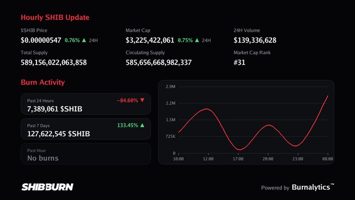Select total supply 589,156,022,063,858

(x=54, y=63)
